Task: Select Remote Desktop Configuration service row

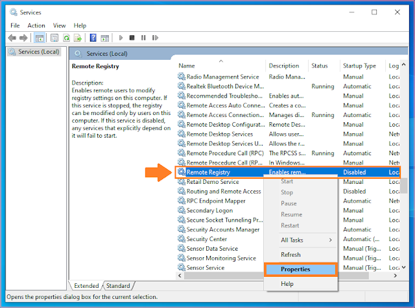Action: click(x=288, y=124)
